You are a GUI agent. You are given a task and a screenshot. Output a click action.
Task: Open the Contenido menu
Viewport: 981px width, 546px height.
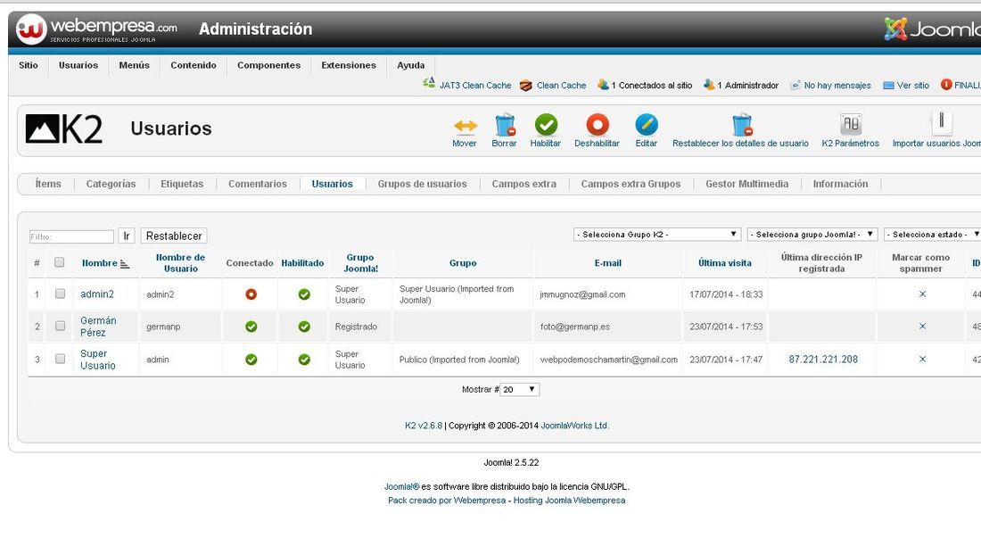[194, 65]
